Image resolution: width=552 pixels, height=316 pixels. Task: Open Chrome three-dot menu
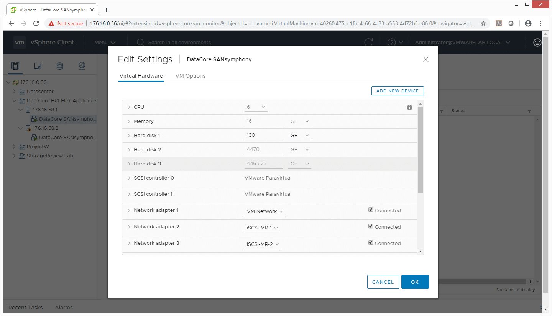[540, 23]
